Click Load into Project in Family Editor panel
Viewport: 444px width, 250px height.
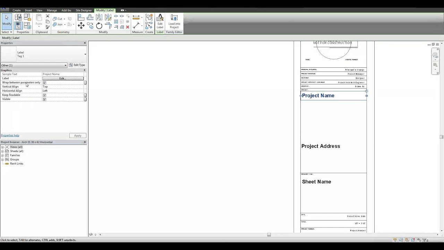[x=174, y=22]
